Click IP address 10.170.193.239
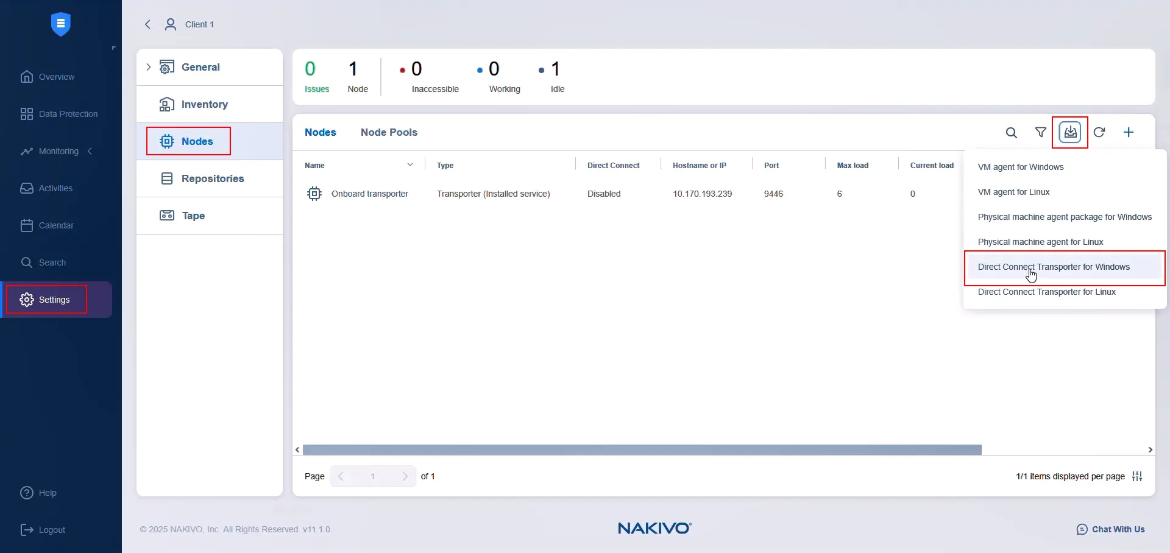The height and width of the screenshot is (553, 1170). [x=702, y=194]
